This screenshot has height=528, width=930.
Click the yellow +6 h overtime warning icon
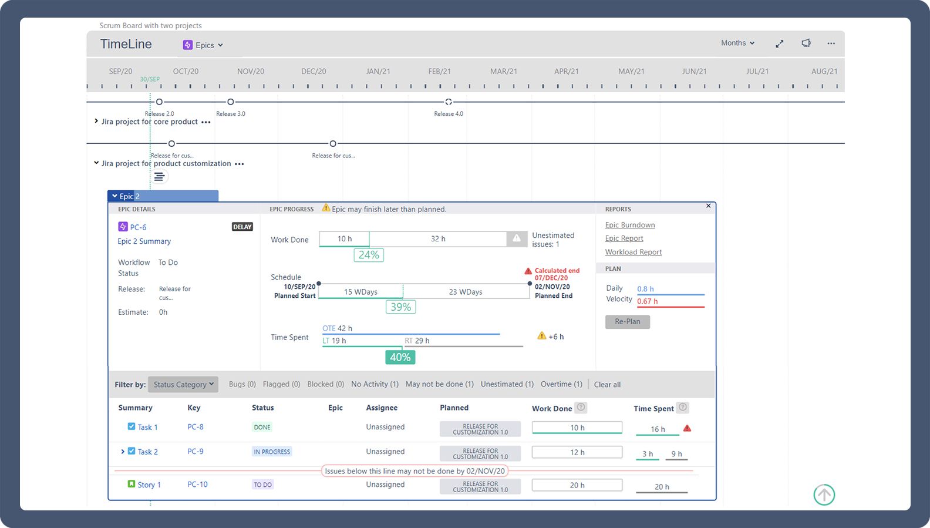click(x=542, y=336)
